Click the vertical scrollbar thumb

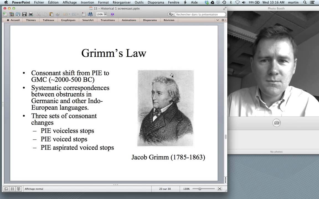(225, 137)
